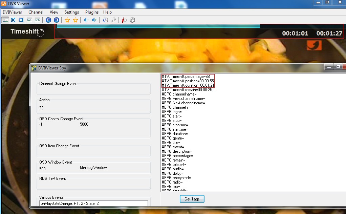Open the Help menu

[x=107, y=12]
